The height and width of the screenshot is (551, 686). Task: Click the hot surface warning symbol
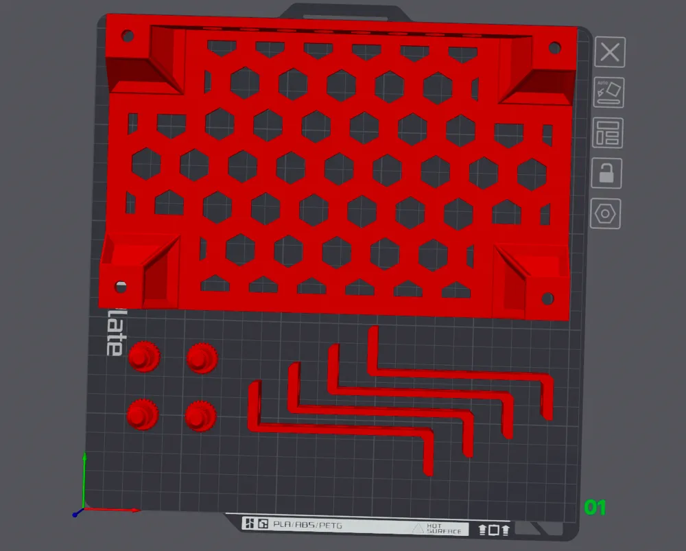(418, 528)
